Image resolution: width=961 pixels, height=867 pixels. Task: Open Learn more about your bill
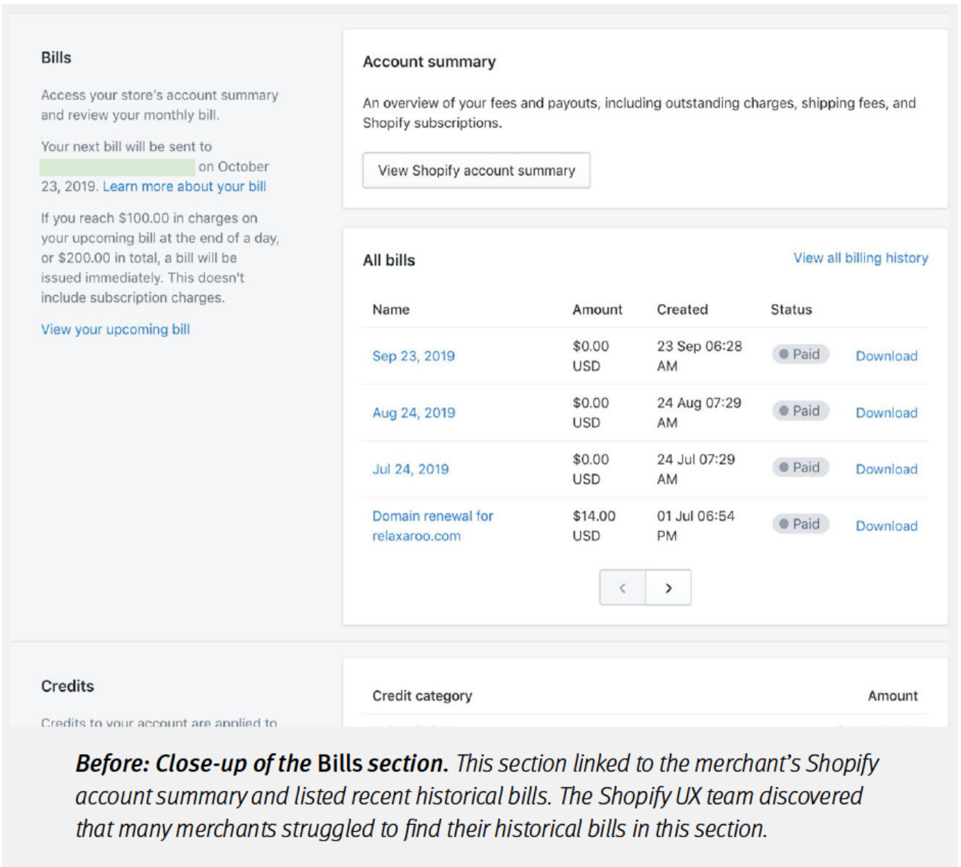tap(185, 186)
